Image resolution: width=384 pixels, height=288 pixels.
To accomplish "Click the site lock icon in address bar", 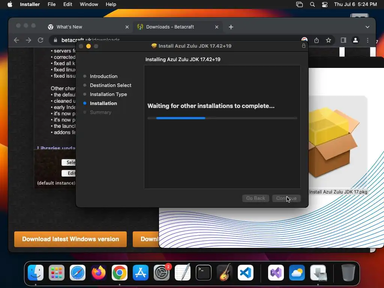I will click(x=55, y=40).
